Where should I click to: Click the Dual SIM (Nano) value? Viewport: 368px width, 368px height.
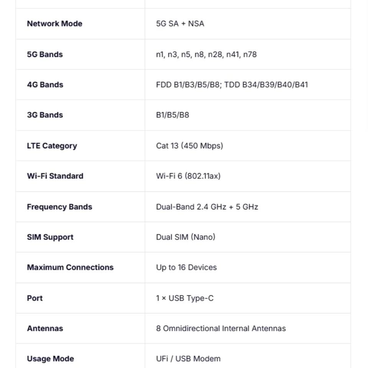[x=186, y=237]
